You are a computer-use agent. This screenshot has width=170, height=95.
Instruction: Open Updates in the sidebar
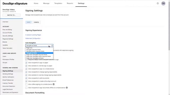tap(5, 45)
